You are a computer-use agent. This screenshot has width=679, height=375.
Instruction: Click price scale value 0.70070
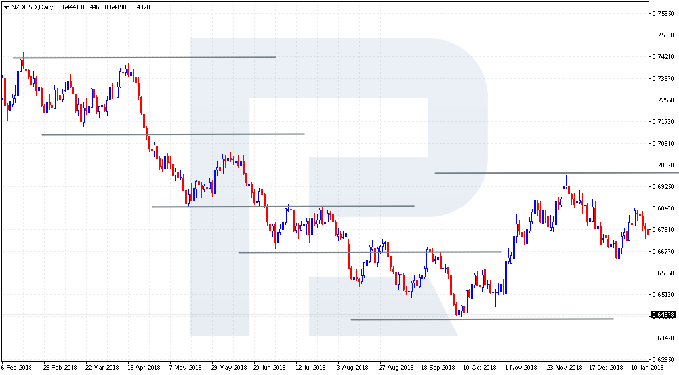663,165
